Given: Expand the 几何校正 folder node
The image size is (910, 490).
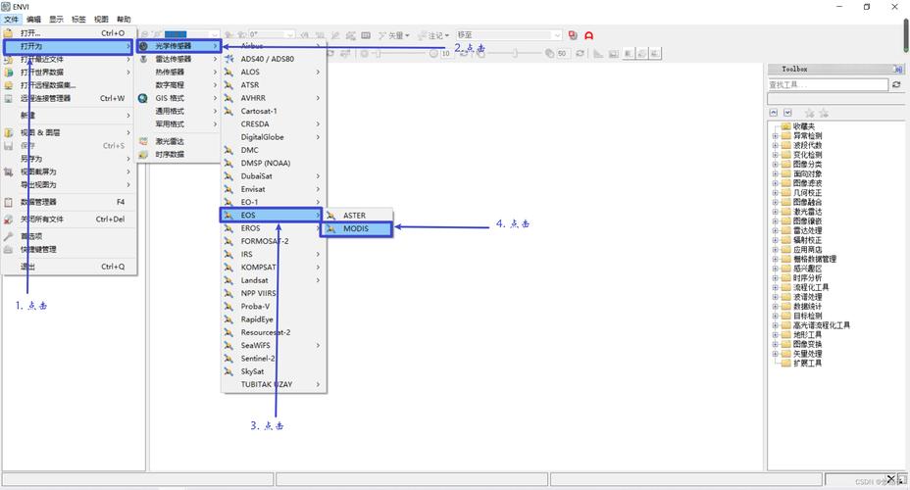Looking at the screenshot, I should coord(776,192).
